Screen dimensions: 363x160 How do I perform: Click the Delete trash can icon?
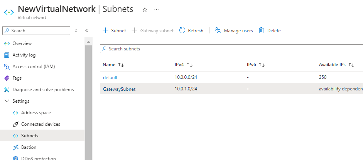[262, 30]
